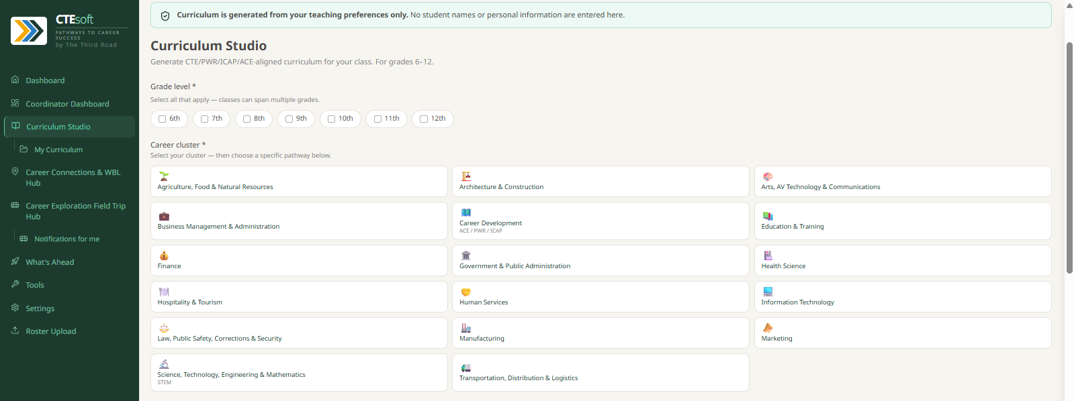
Task: Navigate to Career Connections & WBL Hub
Action: [69, 178]
